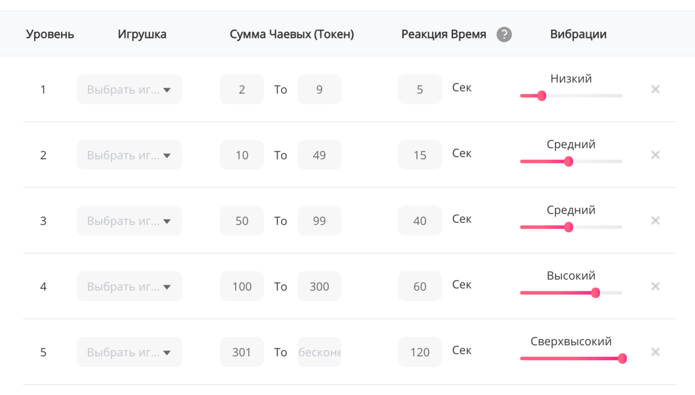695x395 pixels.
Task: Expand toy selector for level 4
Action: 129,287
